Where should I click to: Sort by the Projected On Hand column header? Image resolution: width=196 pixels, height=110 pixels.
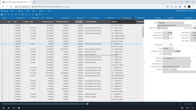coord(47,22)
